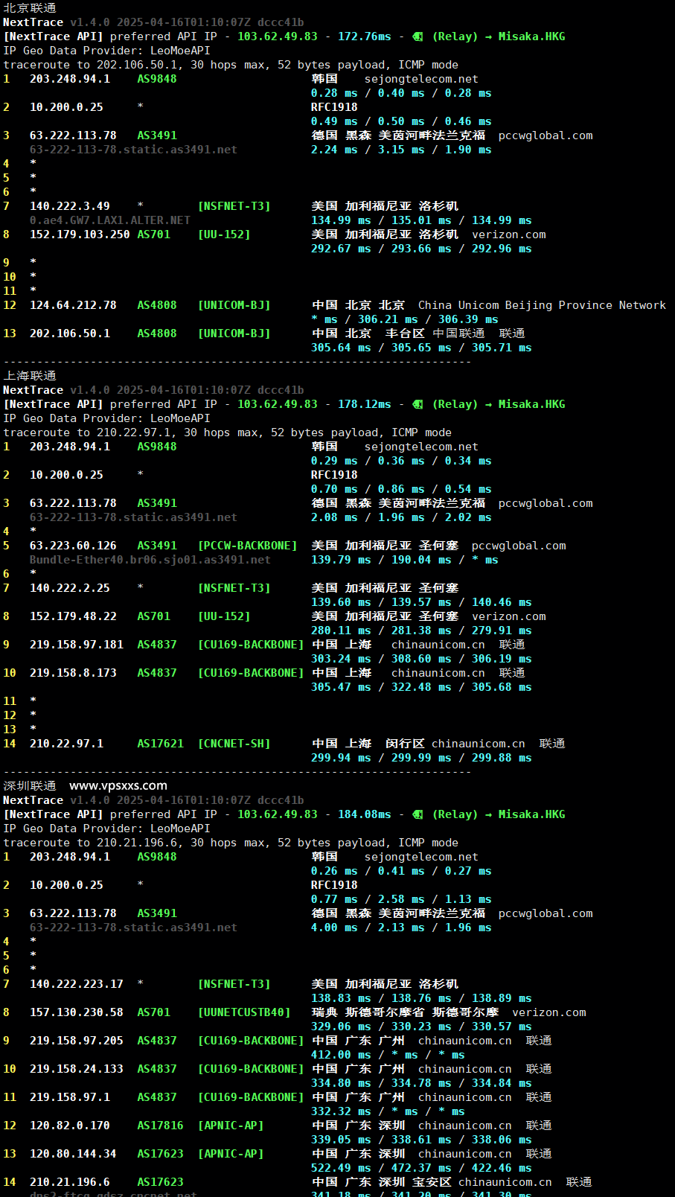Select hop IP "219.158.97.205"
The image size is (675, 1197).
(x=77, y=1041)
